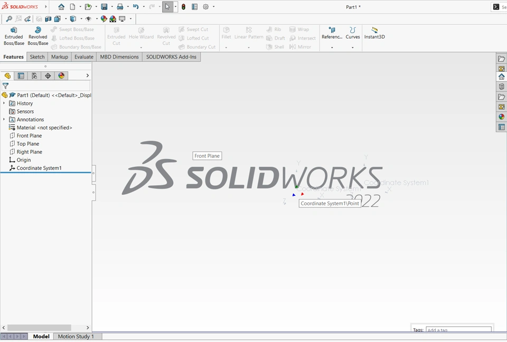Open File Properties list icon
Screen dimensions: 507x342
click(195, 7)
